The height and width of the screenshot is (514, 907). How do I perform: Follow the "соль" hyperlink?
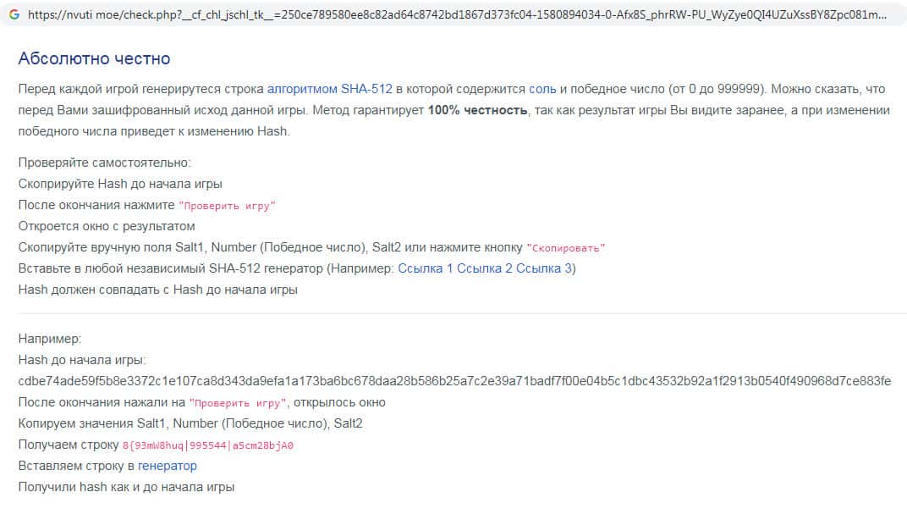542,88
